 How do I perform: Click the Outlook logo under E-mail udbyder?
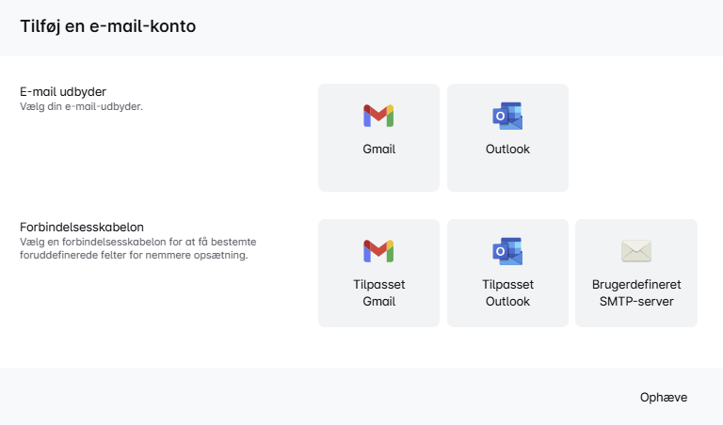[507, 116]
